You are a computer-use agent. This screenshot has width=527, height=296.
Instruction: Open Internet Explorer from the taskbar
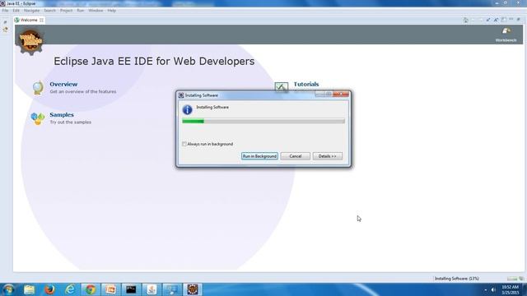70,289
